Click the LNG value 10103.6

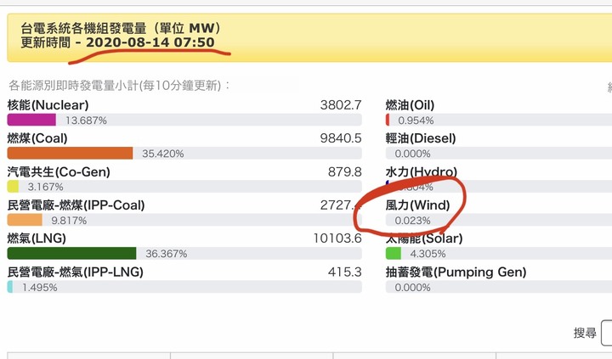click(x=337, y=238)
